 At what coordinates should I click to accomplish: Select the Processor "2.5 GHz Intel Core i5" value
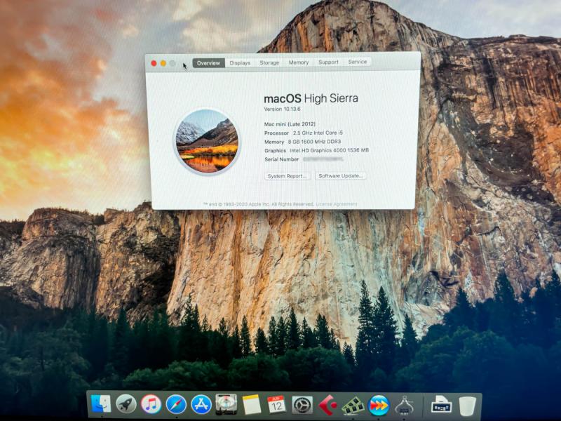pyautogui.click(x=318, y=133)
